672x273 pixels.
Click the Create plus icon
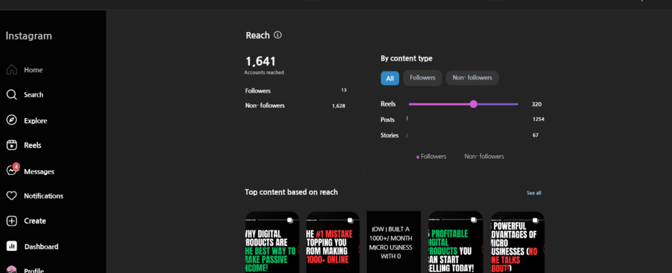pyautogui.click(x=11, y=221)
